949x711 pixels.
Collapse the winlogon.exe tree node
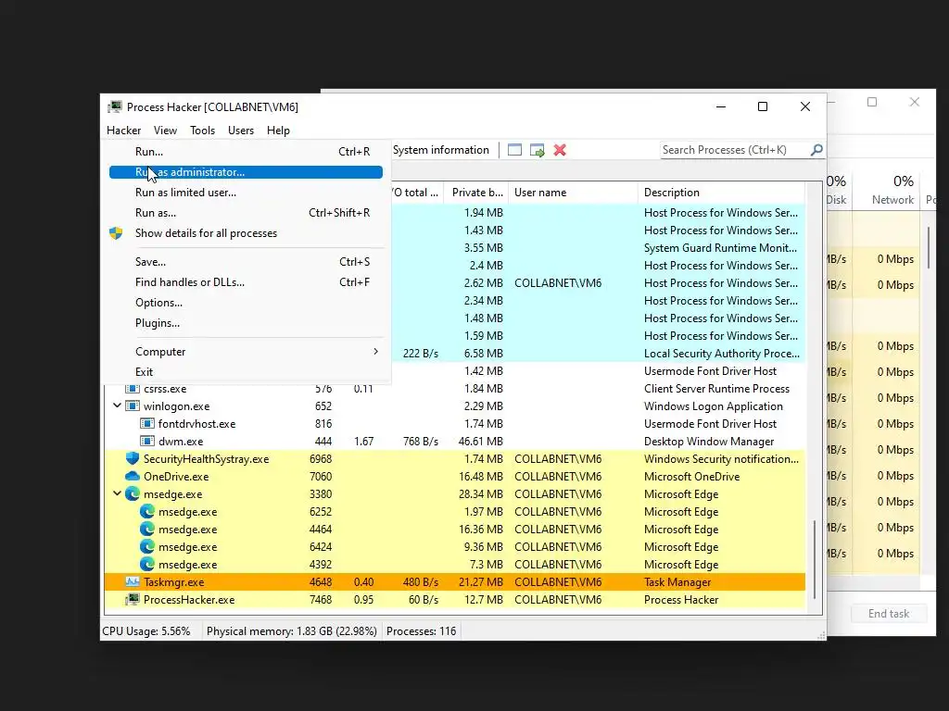click(118, 405)
